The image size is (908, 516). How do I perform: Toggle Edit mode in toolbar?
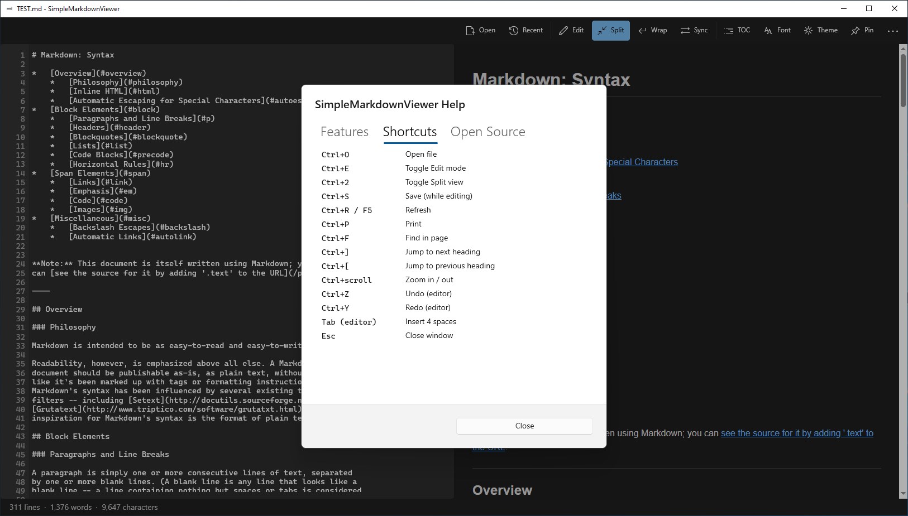point(571,30)
